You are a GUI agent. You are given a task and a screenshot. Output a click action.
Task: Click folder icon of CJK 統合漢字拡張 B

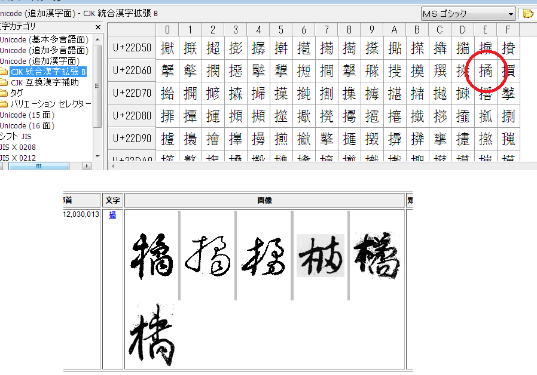pos(4,72)
